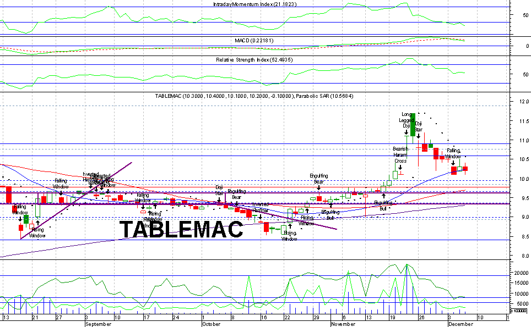Select the 9.5 price axis value
The width and height of the screenshot is (531, 327).
click(524, 198)
